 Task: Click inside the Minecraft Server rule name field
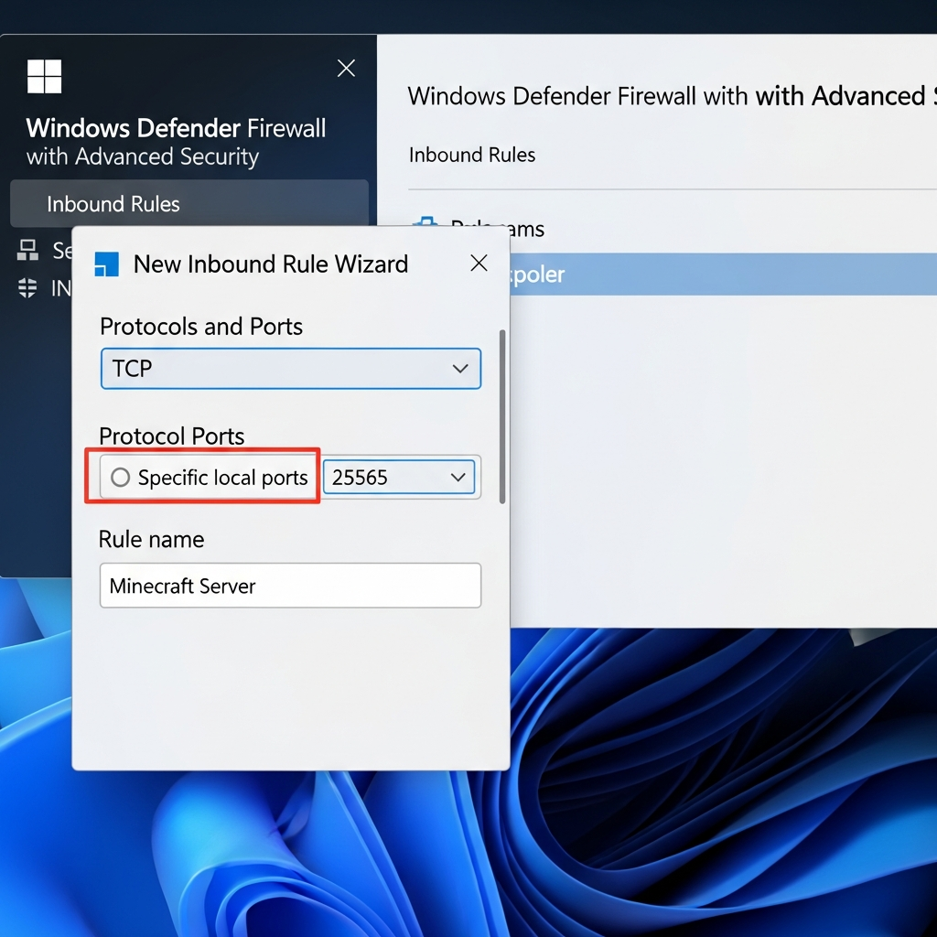(290, 586)
